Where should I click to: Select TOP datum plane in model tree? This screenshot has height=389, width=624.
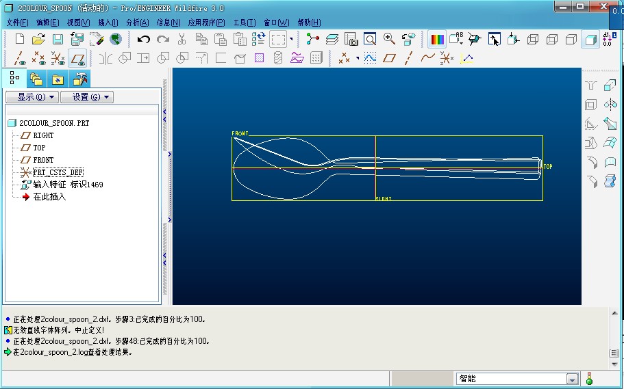39,148
